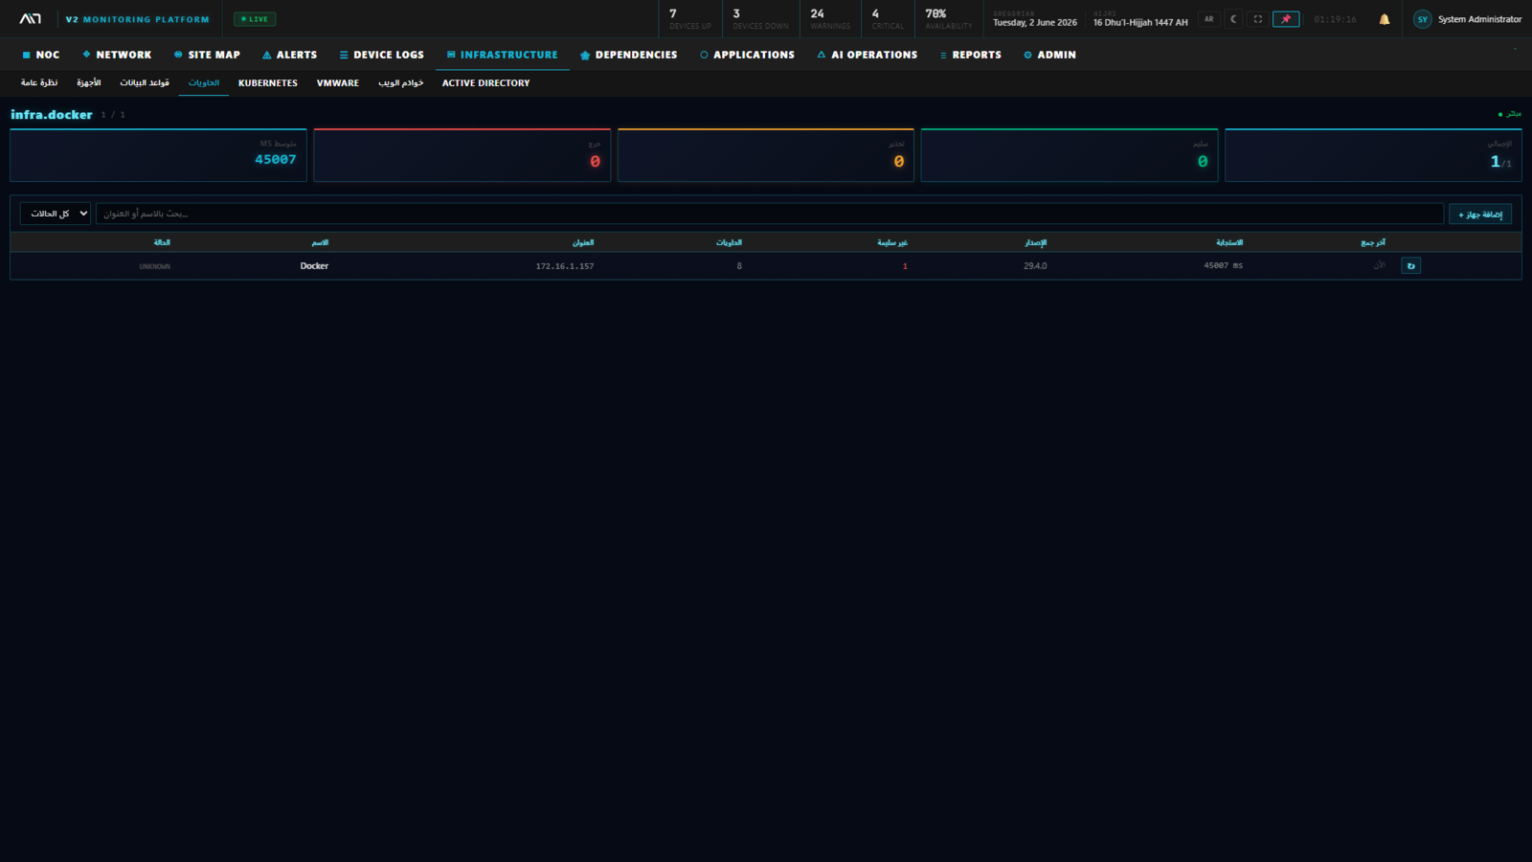This screenshot has height=862, width=1532.
Task: Click the IP address 172.16.1.157
Action: pos(565,266)
